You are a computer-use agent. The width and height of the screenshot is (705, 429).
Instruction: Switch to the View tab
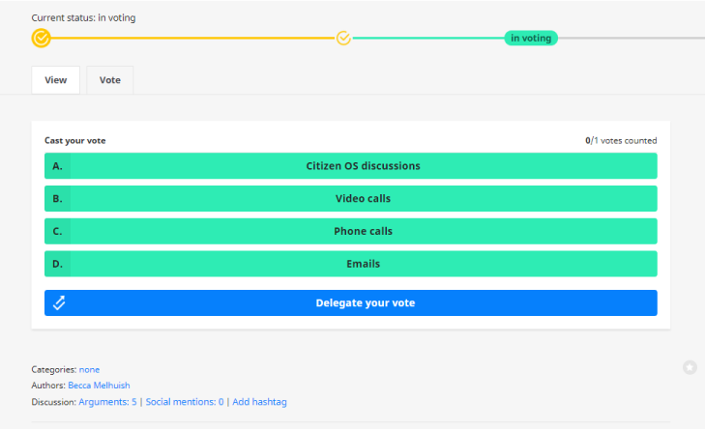click(x=56, y=80)
